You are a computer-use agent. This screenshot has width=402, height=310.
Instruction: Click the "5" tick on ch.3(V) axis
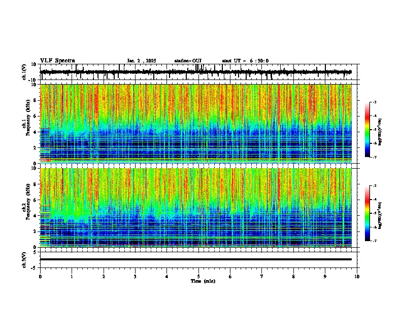click(35, 252)
